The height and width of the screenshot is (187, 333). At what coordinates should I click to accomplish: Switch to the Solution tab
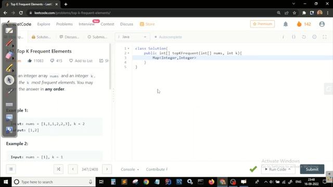[x=41, y=37]
